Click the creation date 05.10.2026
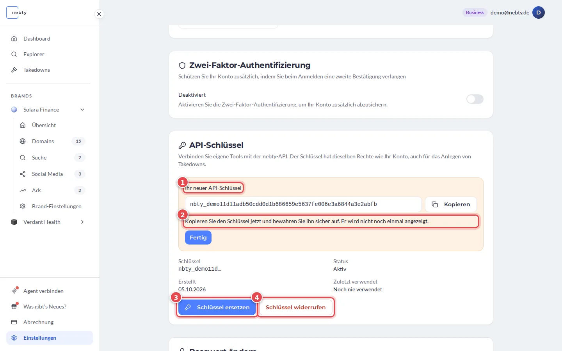The image size is (562, 351). click(192, 289)
